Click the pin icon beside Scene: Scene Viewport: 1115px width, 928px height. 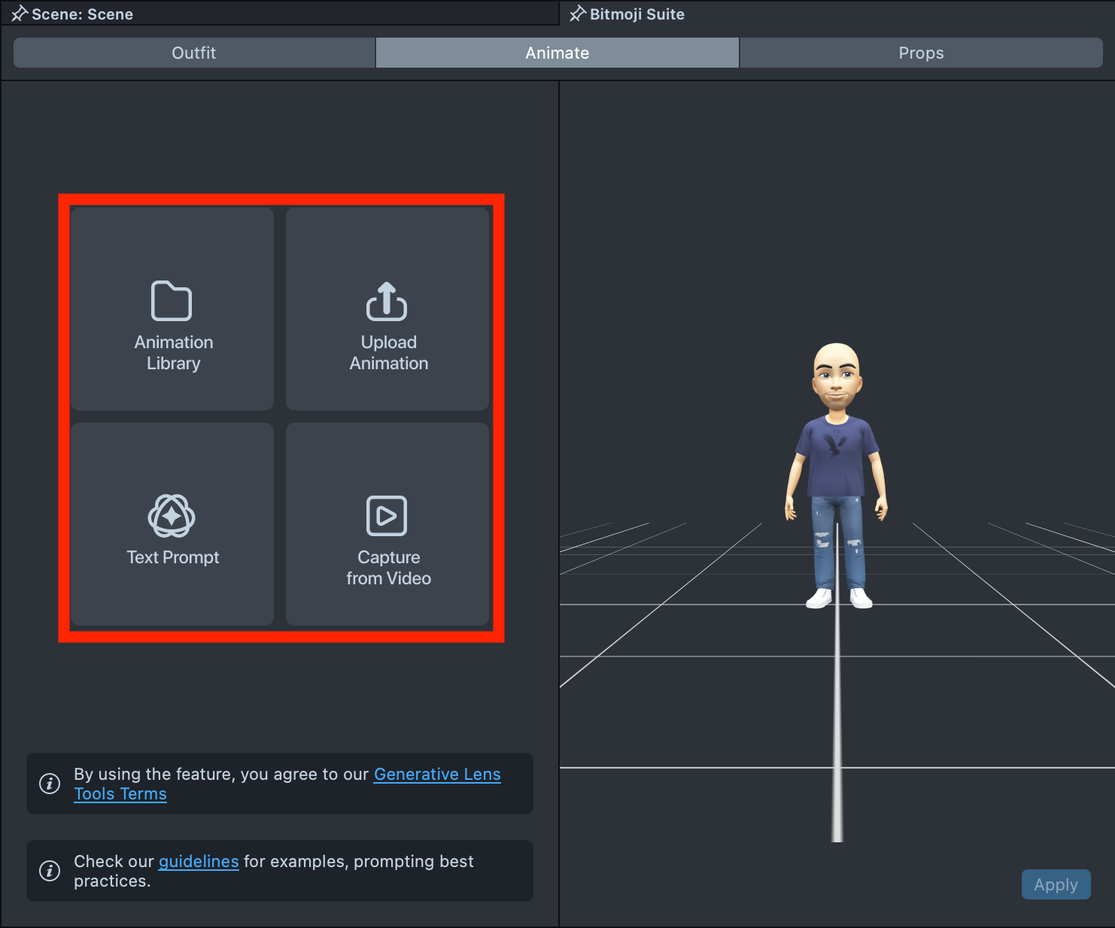[19, 14]
